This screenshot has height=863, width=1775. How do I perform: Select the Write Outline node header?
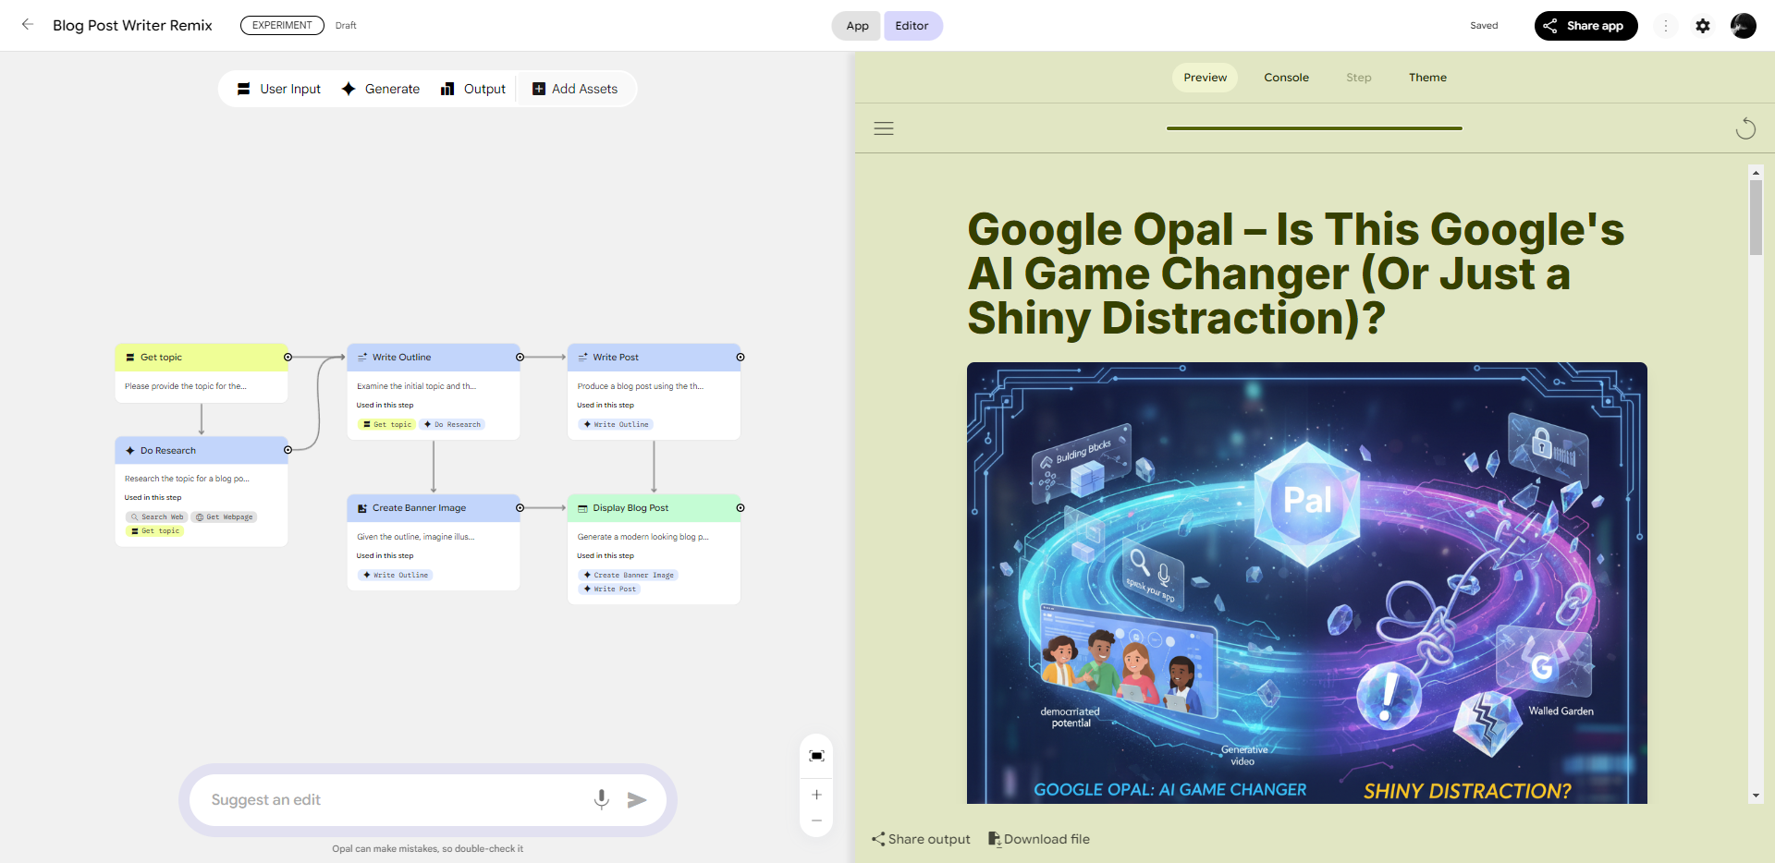434,357
